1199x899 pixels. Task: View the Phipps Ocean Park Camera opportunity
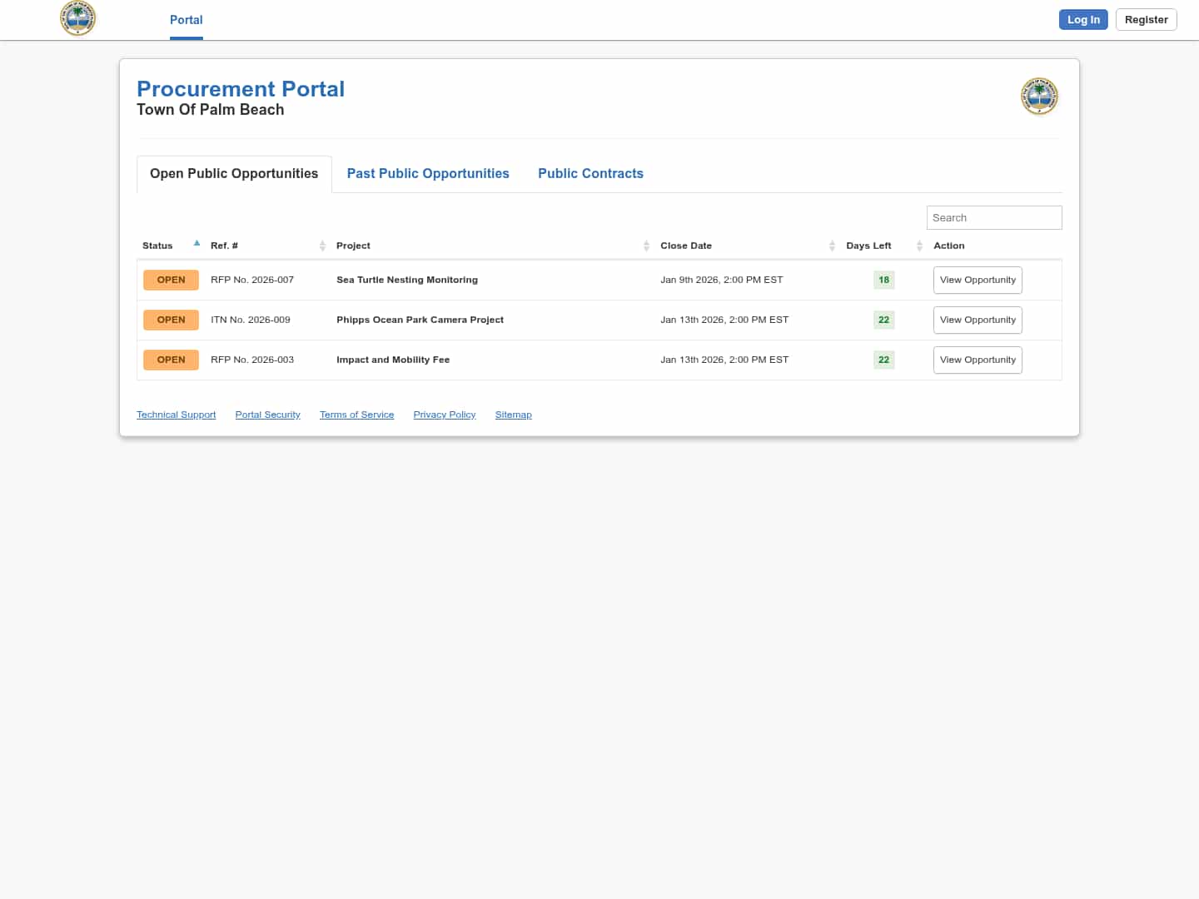tap(978, 320)
